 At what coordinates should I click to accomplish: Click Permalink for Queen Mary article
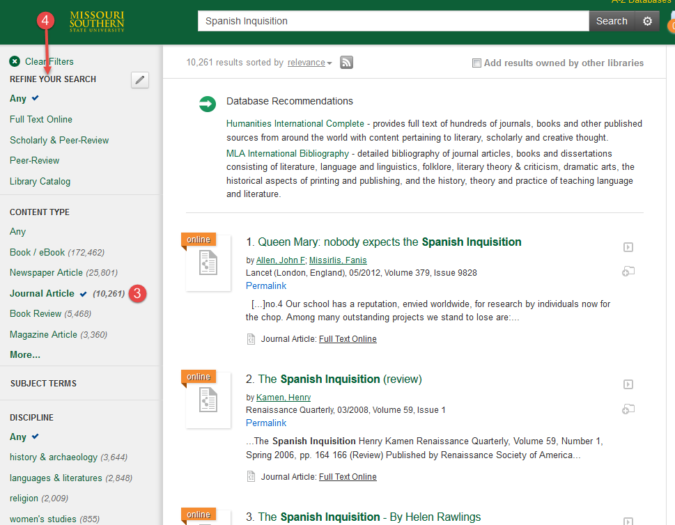point(266,285)
